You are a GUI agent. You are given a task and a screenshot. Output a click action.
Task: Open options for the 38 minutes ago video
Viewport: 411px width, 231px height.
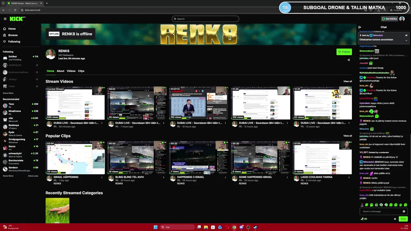coord(102,123)
